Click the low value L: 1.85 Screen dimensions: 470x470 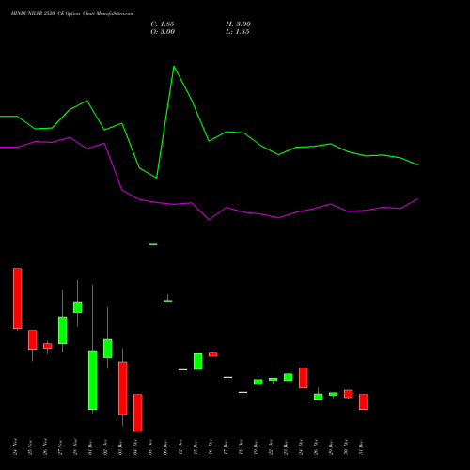coord(238,32)
